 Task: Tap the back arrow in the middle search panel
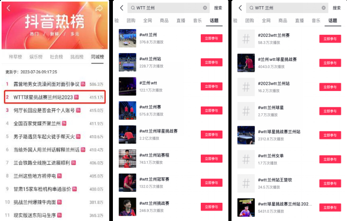pyautogui.click(x=122, y=8)
